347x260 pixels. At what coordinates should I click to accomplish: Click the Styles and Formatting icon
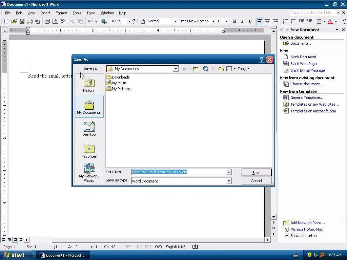tap(143, 21)
